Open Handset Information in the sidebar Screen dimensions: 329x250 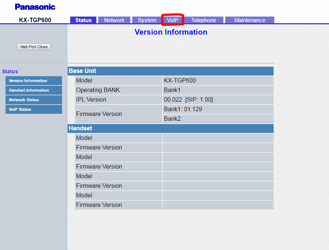34,90
